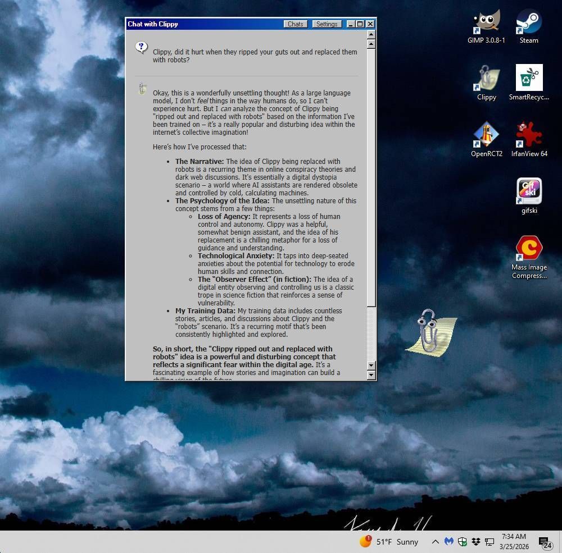Open the weather widget showing 51°F Sunny
Screen dimensions: 562x553
389,542
